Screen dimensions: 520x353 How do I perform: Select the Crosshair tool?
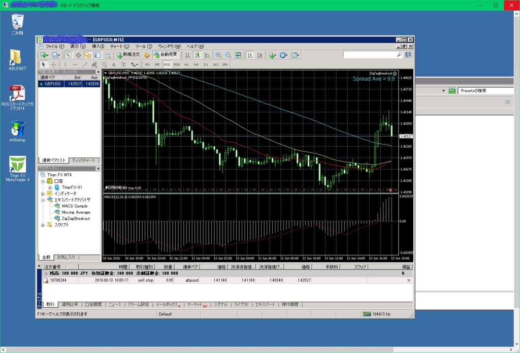point(53,63)
